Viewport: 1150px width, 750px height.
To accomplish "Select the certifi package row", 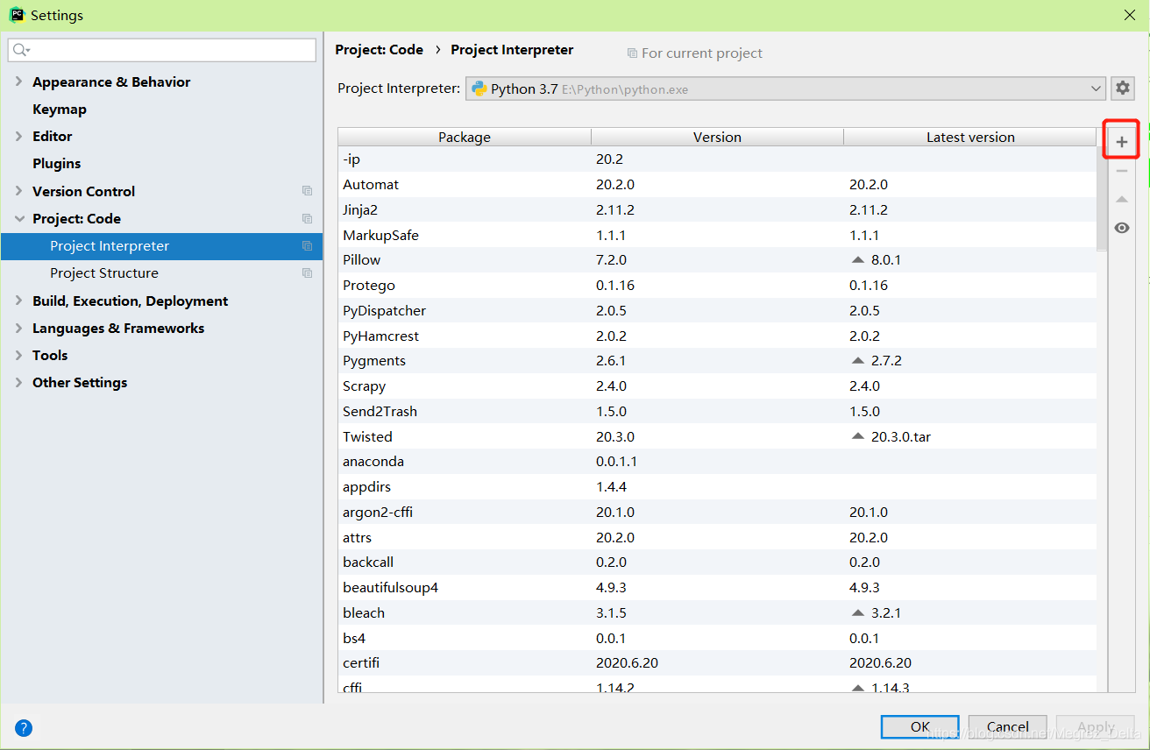I will 717,663.
